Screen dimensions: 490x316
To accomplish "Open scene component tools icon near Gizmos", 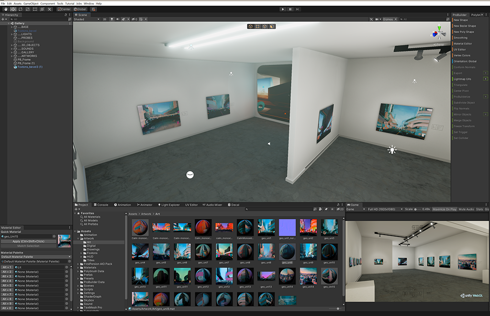I will [x=371, y=19].
